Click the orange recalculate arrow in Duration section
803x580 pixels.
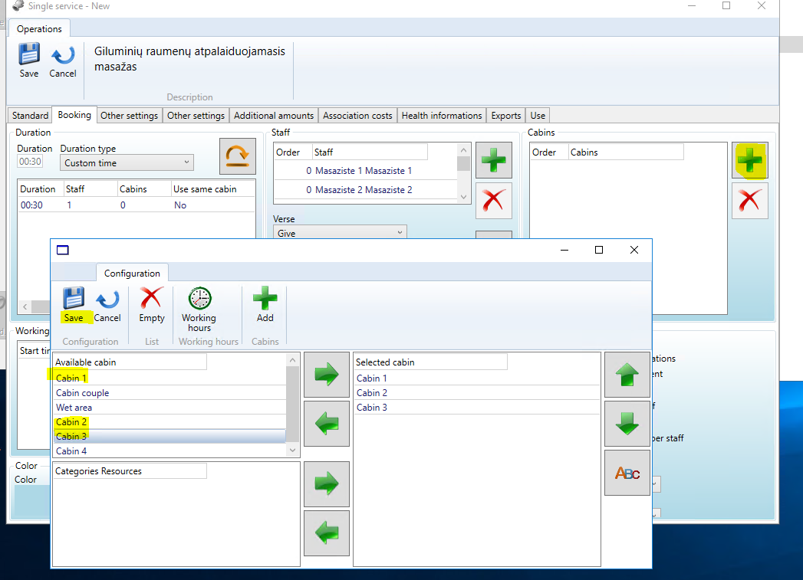(238, 156)
